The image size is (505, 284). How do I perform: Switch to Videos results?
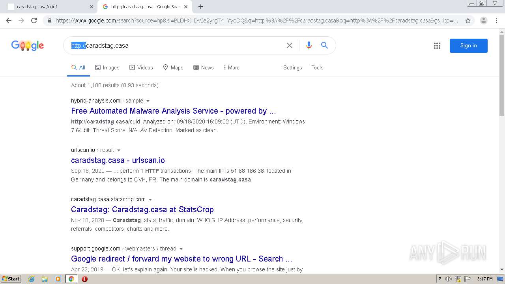[x=141, y=68]
